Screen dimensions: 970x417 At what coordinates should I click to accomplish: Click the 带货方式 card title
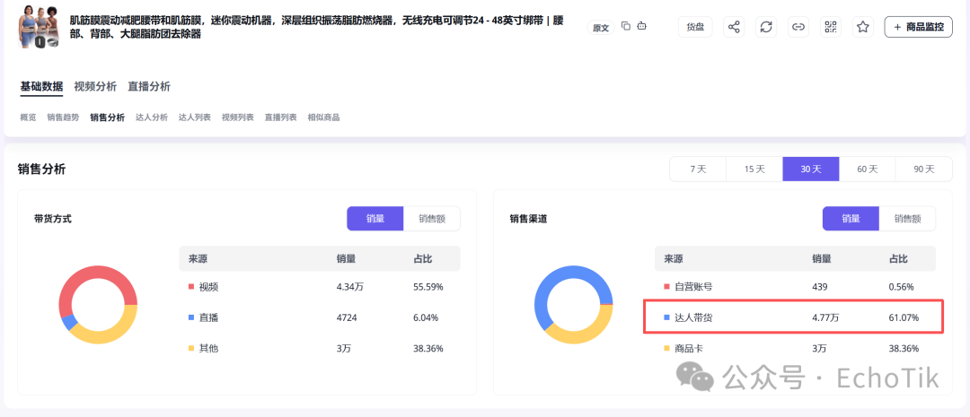pyautogui.click(x=53, y=219)
